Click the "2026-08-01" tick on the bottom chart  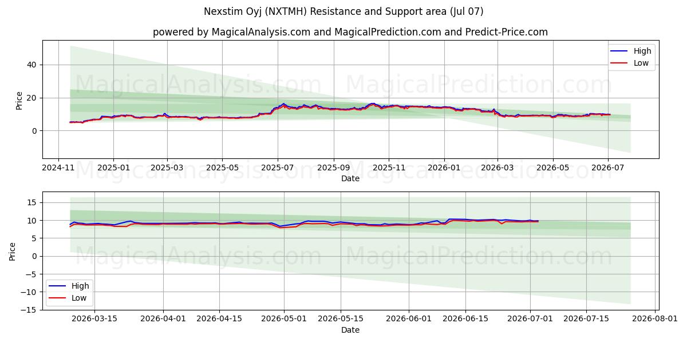click(654, 319)
